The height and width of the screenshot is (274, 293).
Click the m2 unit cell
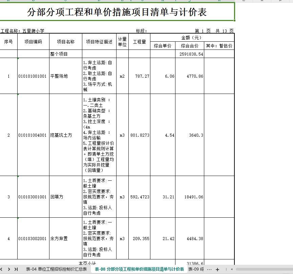(x=122, y=76)
